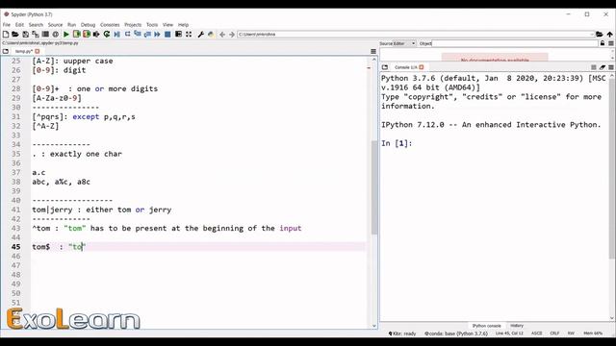Toggle fullscreen mode icon
Screen dimensions: 616x346
(x=189, y=35)
